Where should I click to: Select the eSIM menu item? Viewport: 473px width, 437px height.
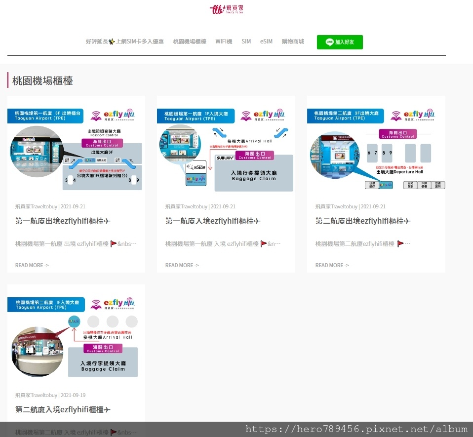click(266, 41)
